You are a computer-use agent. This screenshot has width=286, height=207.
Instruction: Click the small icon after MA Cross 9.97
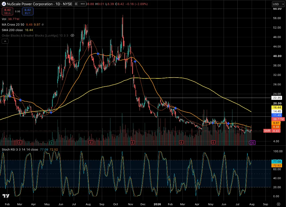43,25
